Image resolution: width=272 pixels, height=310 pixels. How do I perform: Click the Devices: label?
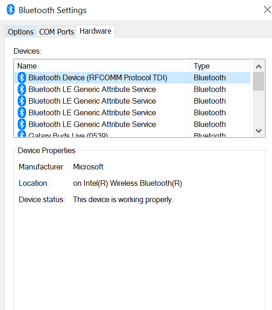click(x=27, y=51)
